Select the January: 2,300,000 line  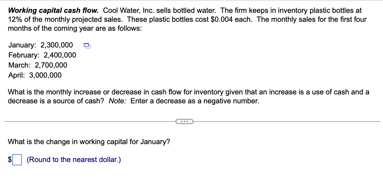coord(41,45)
